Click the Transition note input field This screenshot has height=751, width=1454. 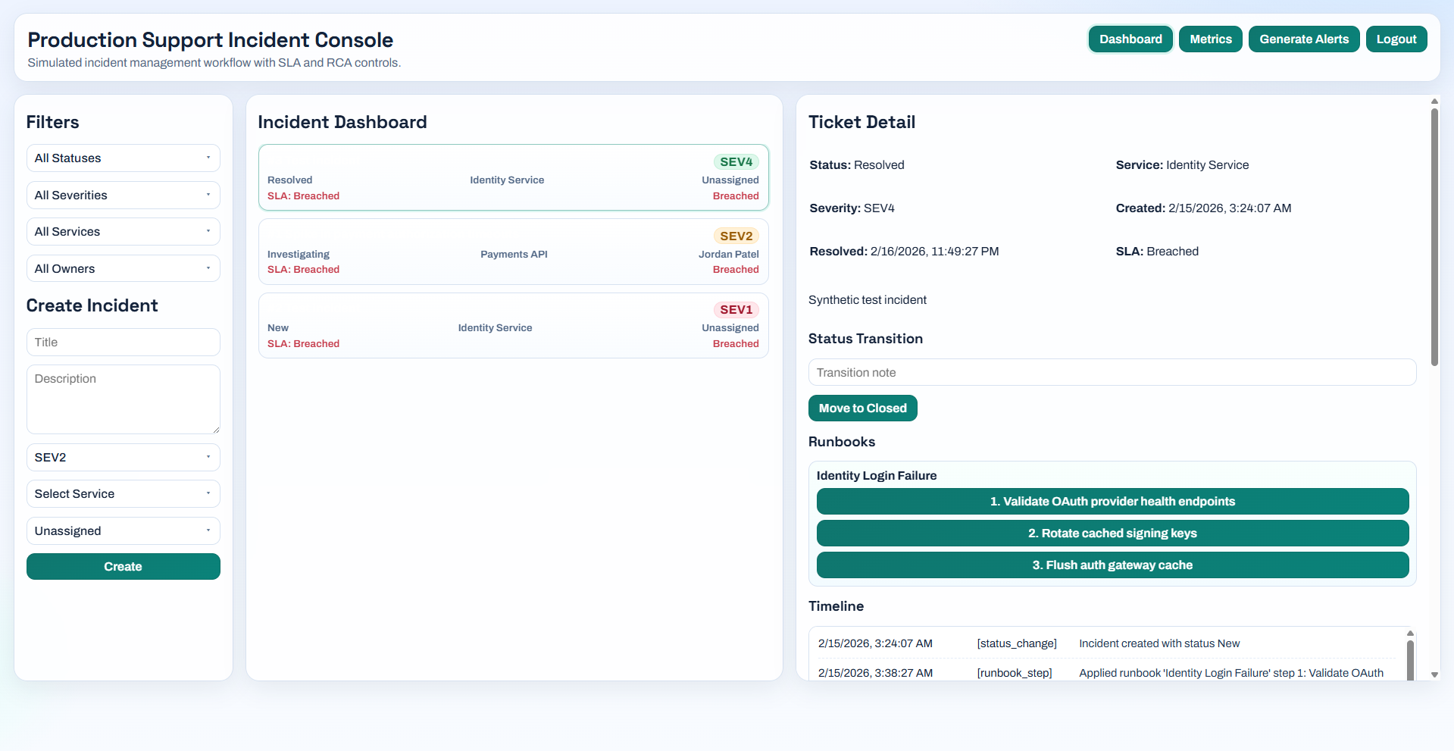(x=1112, y=372)
